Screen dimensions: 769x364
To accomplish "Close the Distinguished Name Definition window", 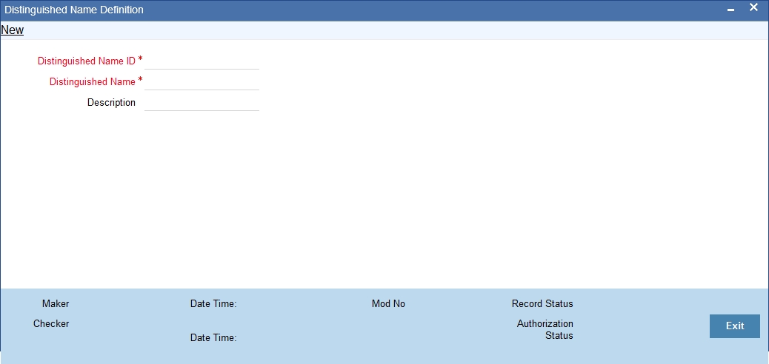I will (753, 8).
